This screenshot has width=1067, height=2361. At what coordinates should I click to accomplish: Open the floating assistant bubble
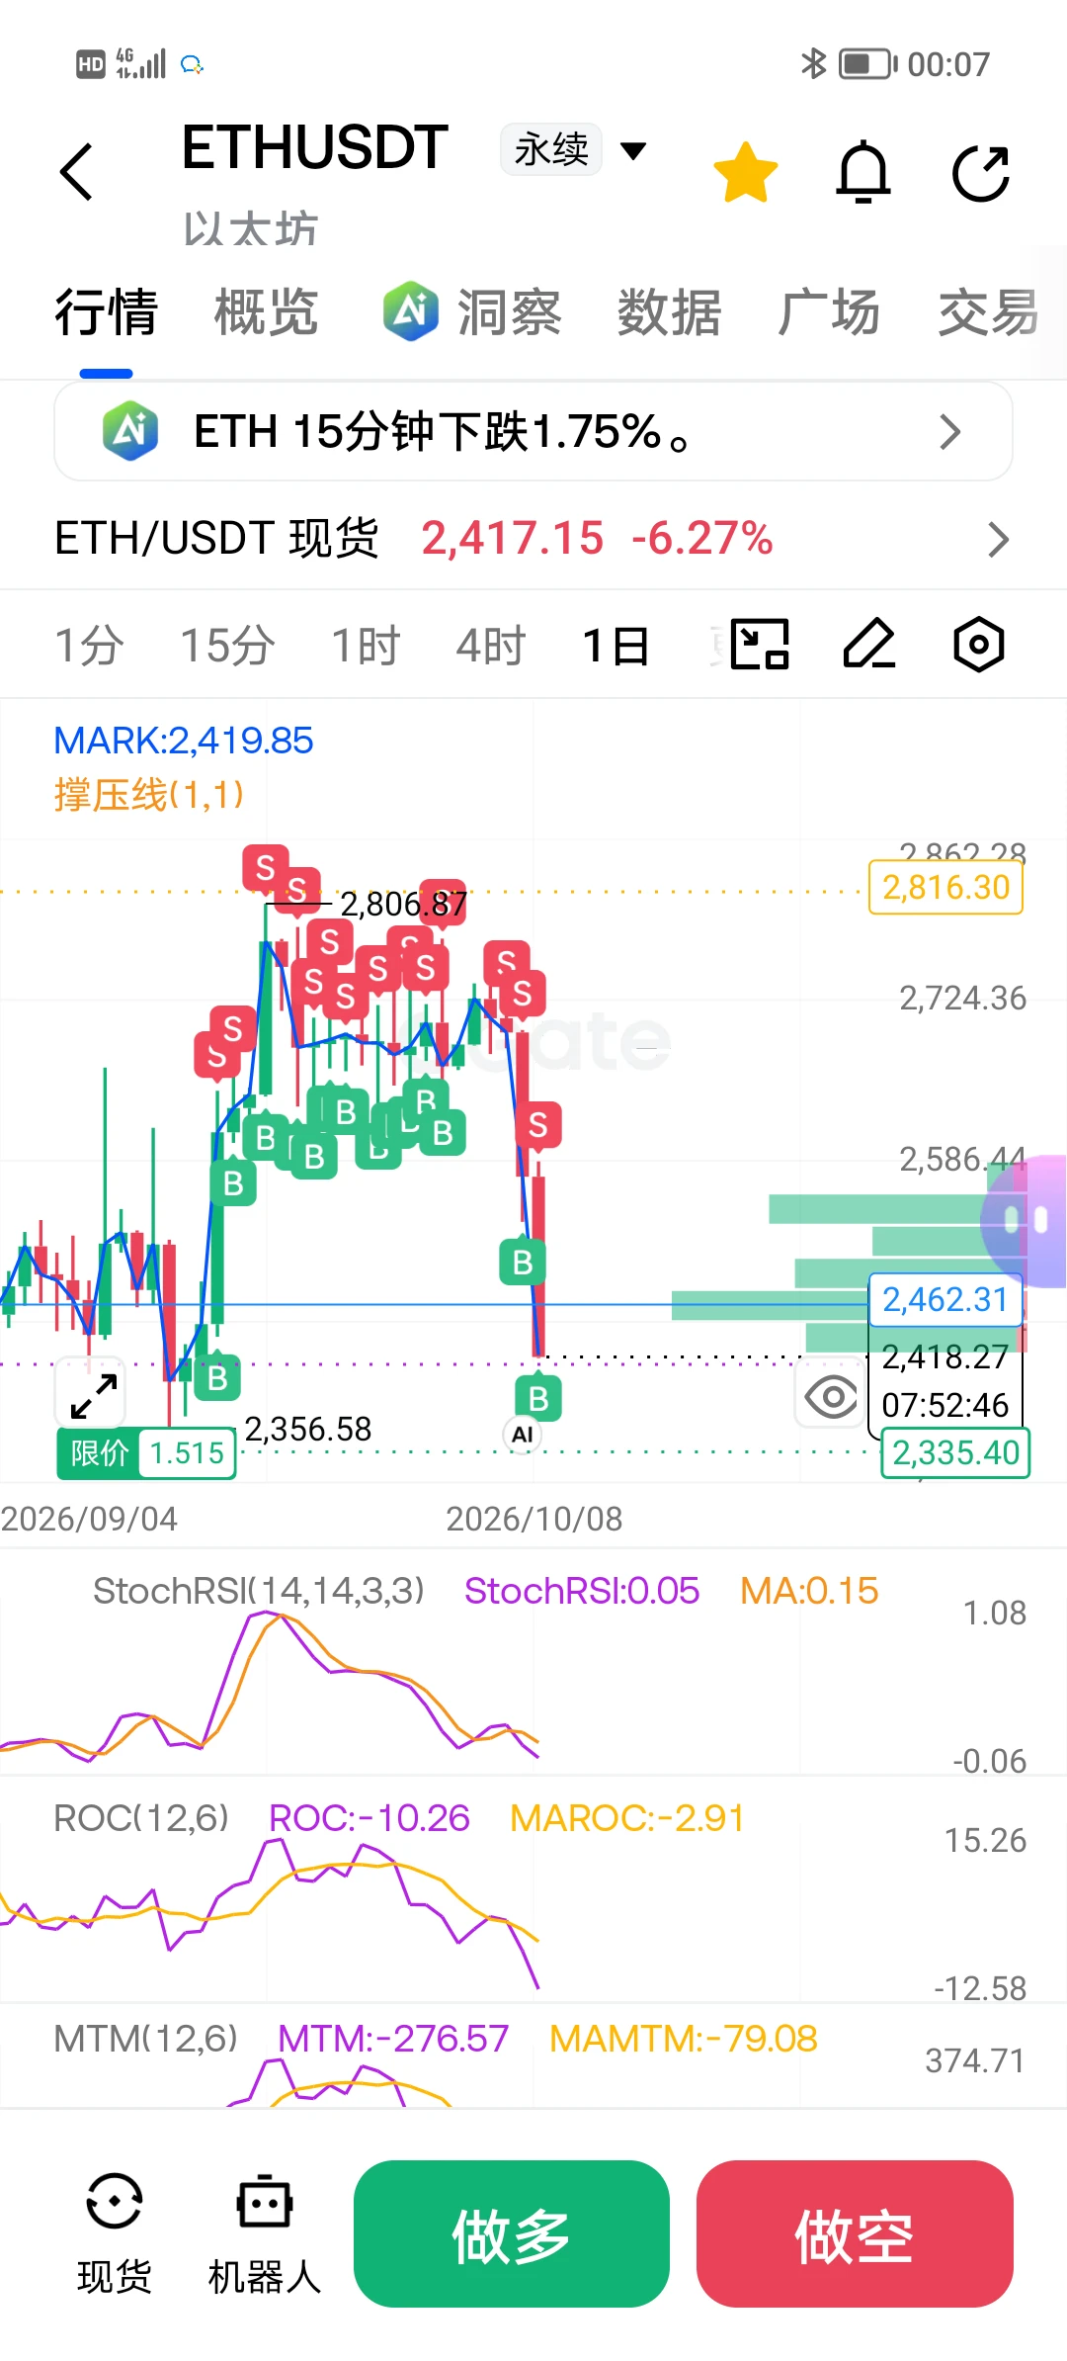[x=1025, y=1220]
